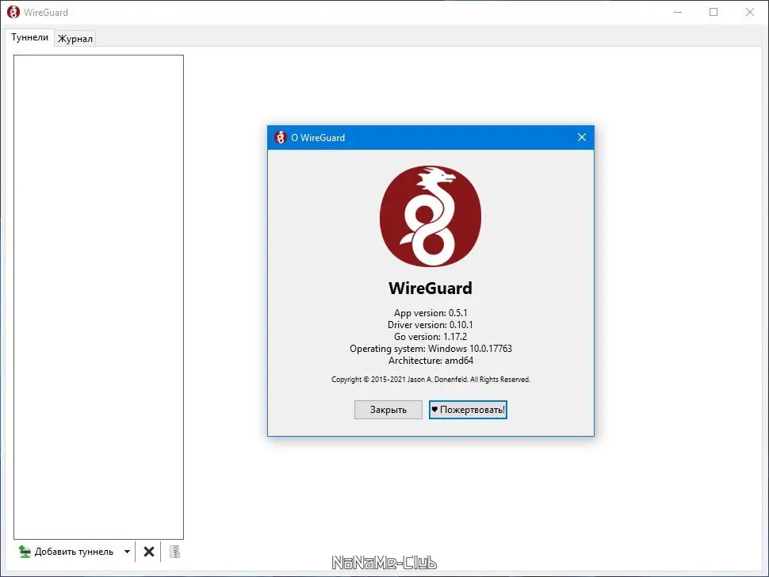Click inside the empty tunnels list box

[98, 297]
